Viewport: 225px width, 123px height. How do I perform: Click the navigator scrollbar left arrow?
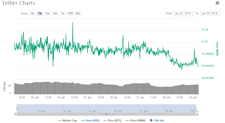click(x=16, y=114)
